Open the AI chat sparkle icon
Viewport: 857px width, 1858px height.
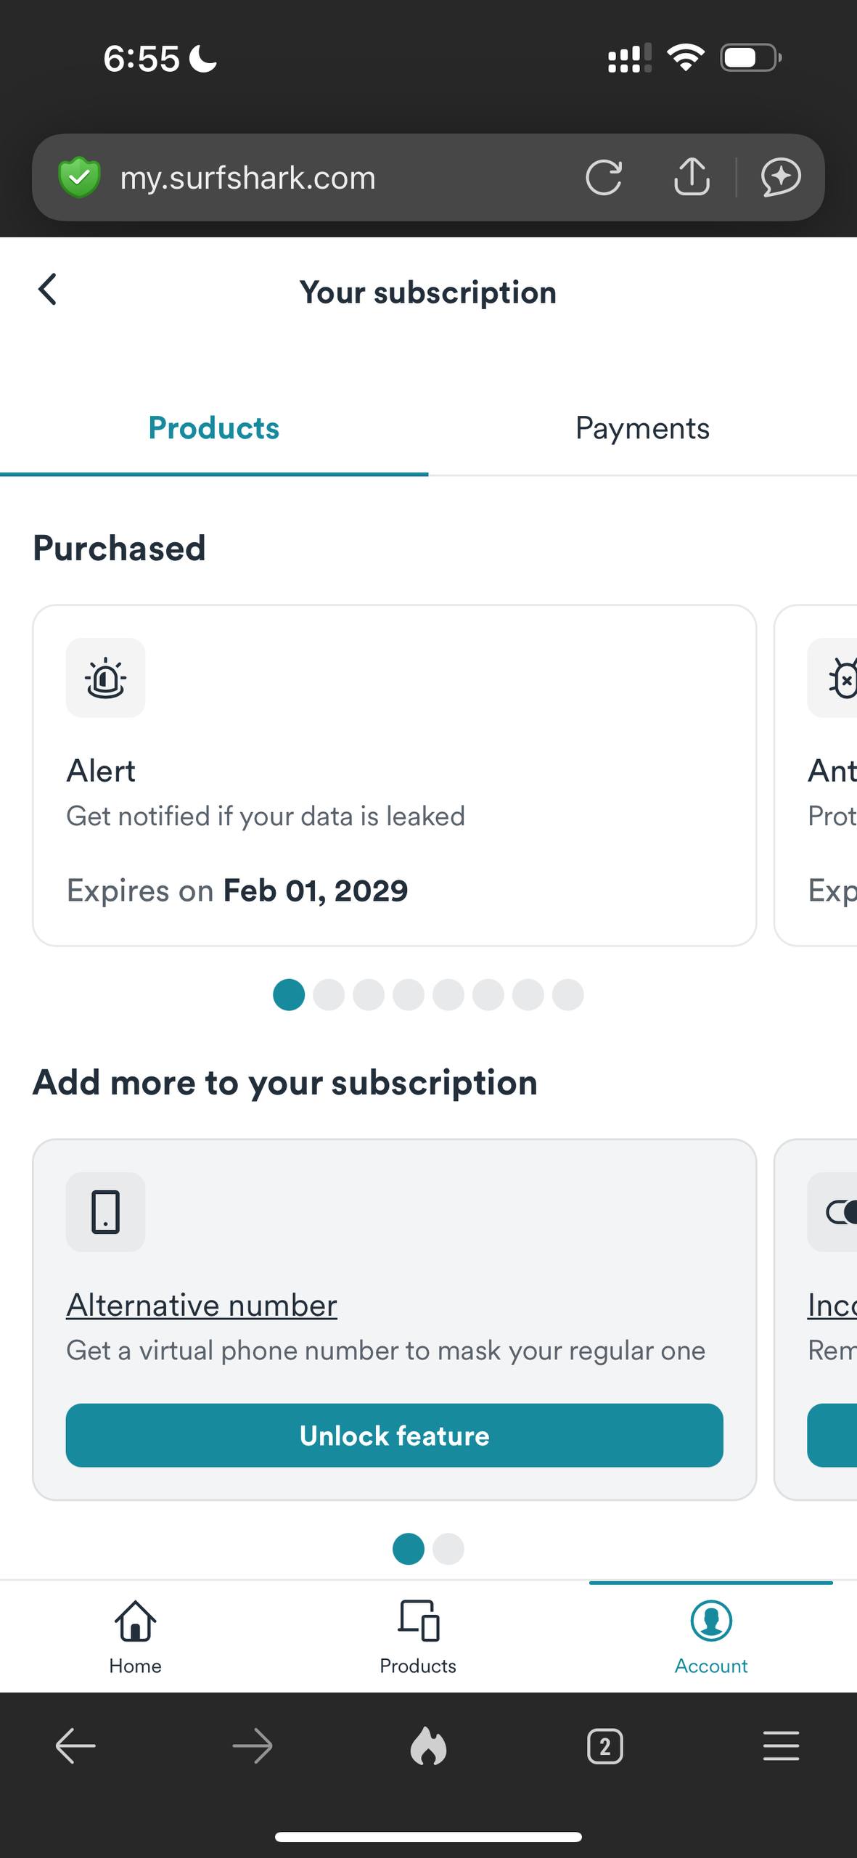(781, 177)
